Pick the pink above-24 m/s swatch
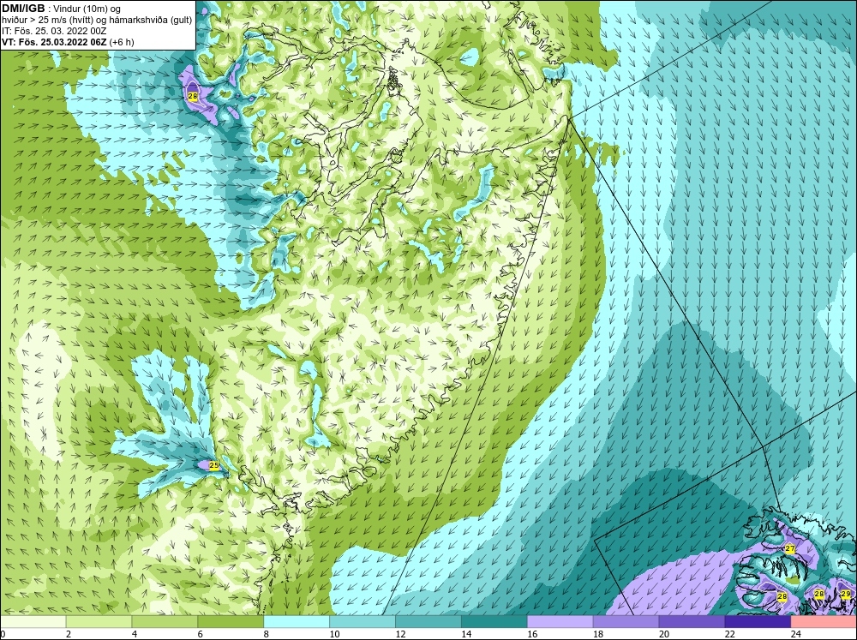This screenshot has height=640, width=857. tap(824, 621)
